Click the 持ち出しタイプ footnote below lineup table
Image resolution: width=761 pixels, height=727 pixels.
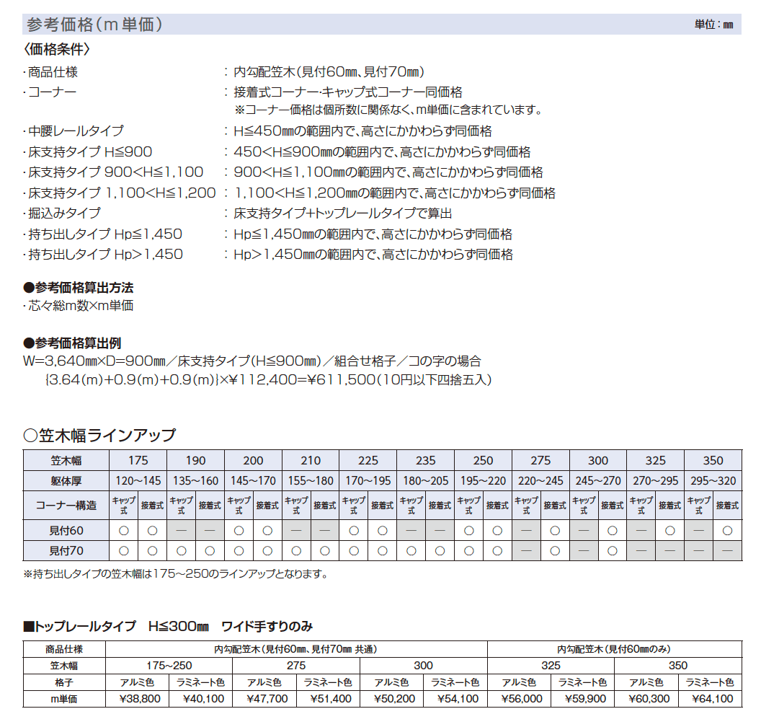tap(176, 575)
